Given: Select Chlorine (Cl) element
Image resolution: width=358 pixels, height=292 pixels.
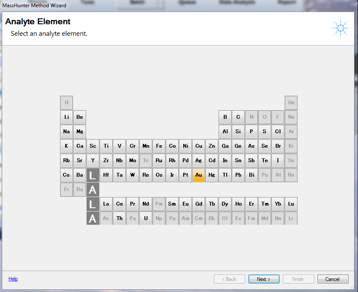Looking at the screenshot, I should (278, 132).
